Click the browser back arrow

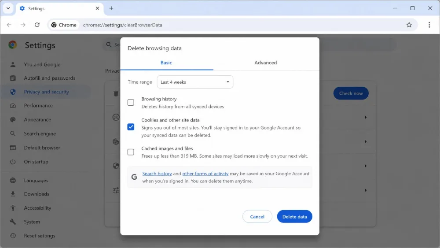pos(9,25)
